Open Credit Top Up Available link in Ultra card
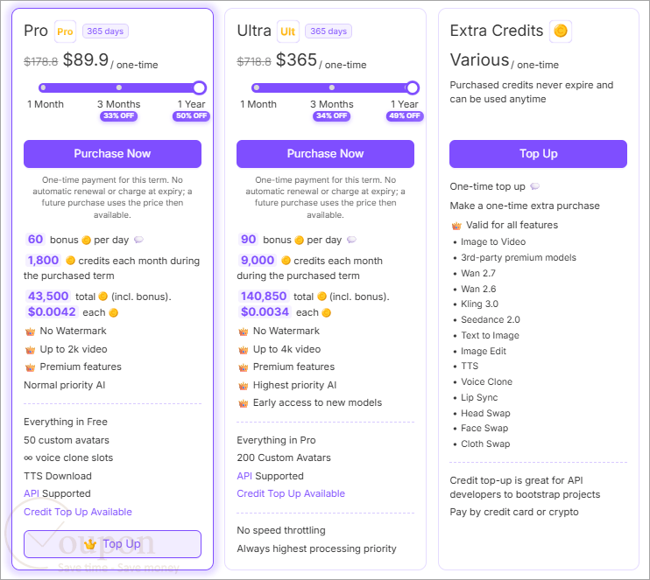 (x=291, y=493)
